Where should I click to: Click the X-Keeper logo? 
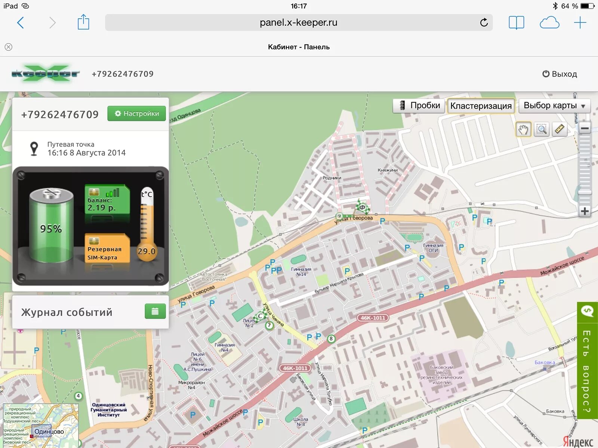(46, 74)
